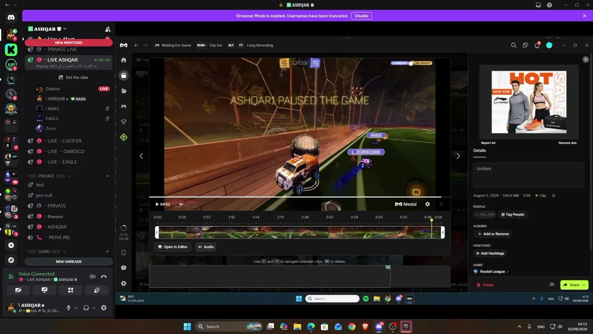The width and height of the screenshot is (593, 334).
Task: Disconnect from voice with the hang-up icon
Action: (x=104, y=276)
